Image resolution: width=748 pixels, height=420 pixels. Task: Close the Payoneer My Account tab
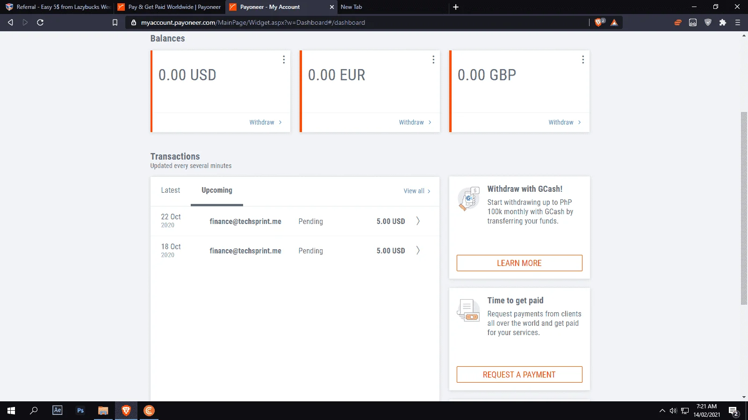(332, 7)
